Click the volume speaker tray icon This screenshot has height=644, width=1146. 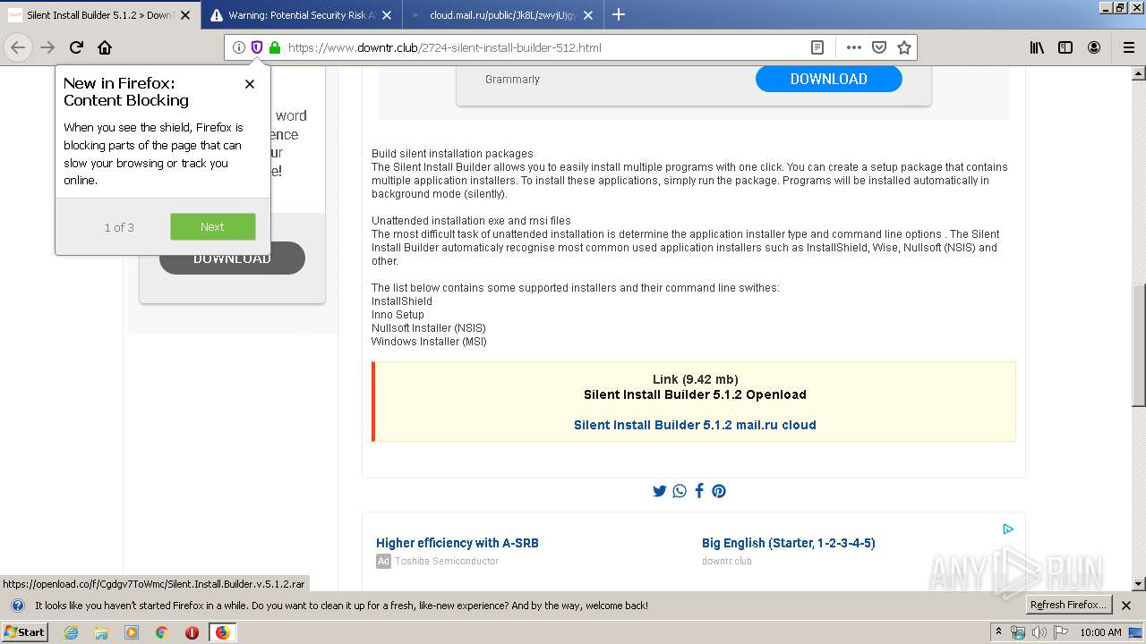[1039, 632]
